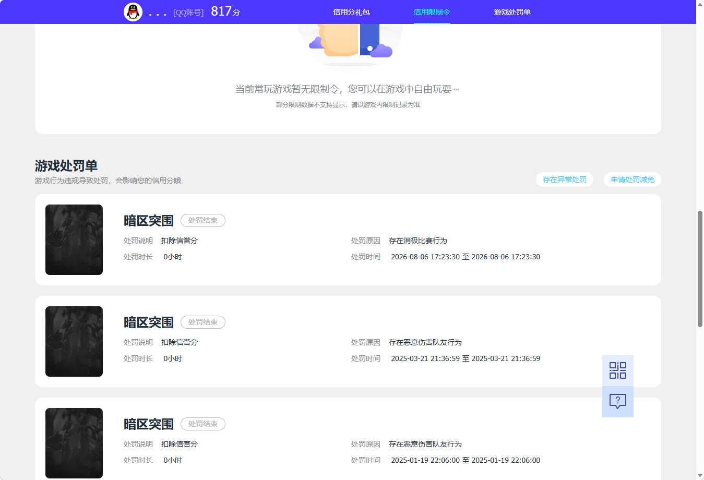Screen dimensions: 704x480
Task: Click the [QQ账号] label
Action: [x=188, y=13]
